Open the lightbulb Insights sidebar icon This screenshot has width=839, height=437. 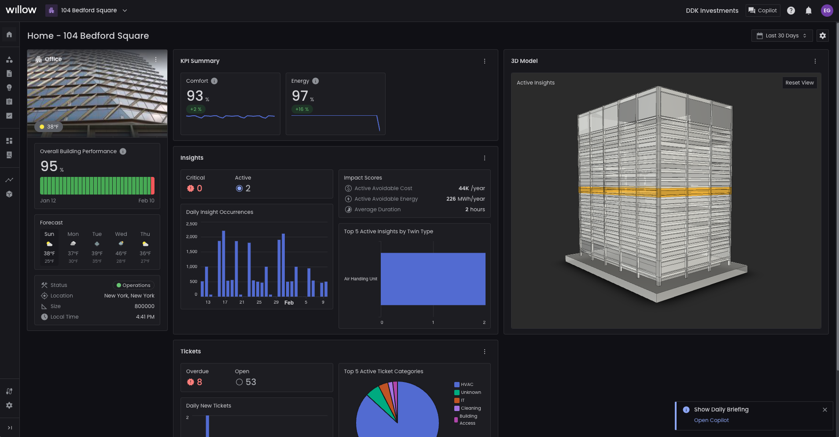[9, 88]
